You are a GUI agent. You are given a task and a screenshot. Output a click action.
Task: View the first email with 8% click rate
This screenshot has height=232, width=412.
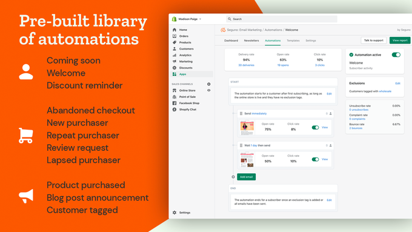coord(325,127)
